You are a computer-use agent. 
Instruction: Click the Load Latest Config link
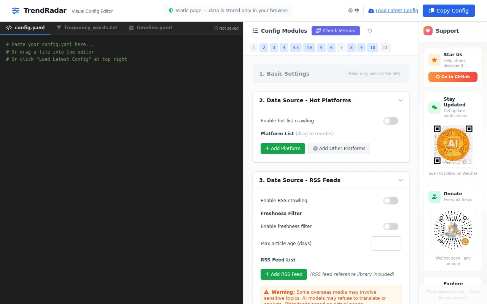click(x=393, y=11)
